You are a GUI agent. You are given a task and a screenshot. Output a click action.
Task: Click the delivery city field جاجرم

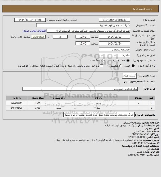[115, 55]
